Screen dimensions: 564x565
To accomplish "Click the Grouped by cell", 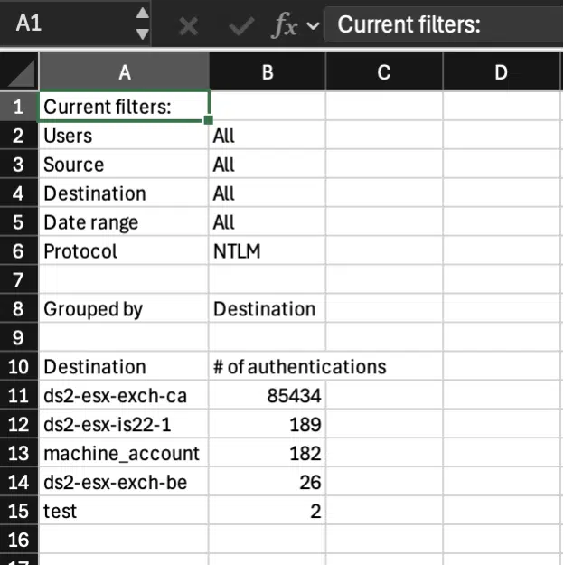I will pyautogui.click(x=124, y=309).
